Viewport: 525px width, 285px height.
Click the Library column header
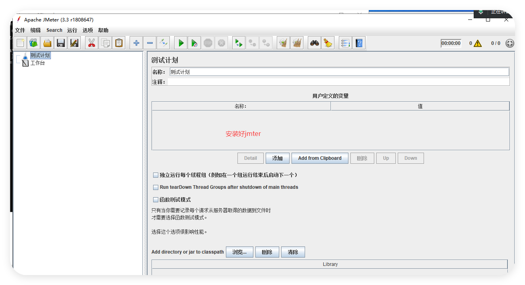(x=330, y=264)
